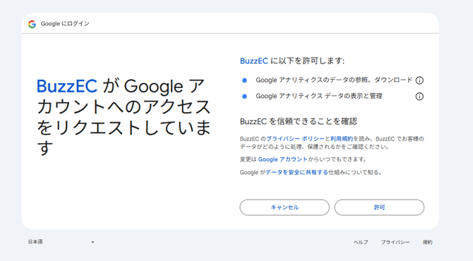Image resolution: width=473 pixels, height=261 pixels.
Task: Open the プライバシー footer link
Action: [x=395, y=243]
